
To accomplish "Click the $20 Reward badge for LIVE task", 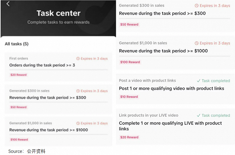I will point(129,137).
